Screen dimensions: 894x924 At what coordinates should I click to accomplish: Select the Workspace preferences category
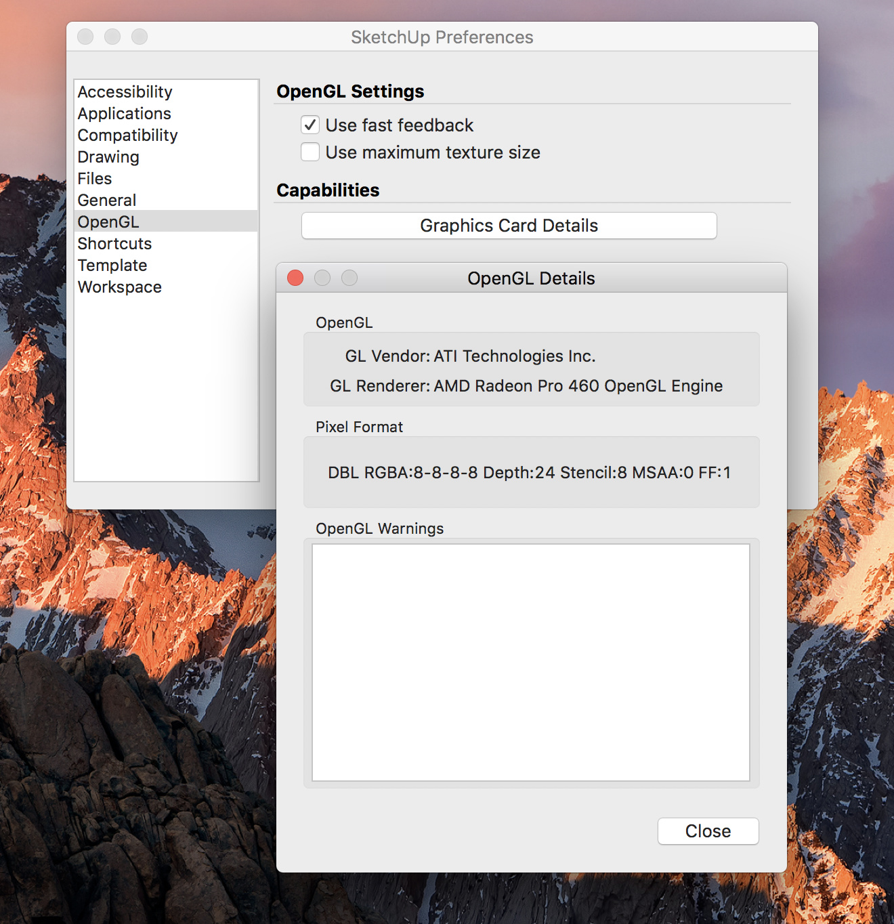166,287
